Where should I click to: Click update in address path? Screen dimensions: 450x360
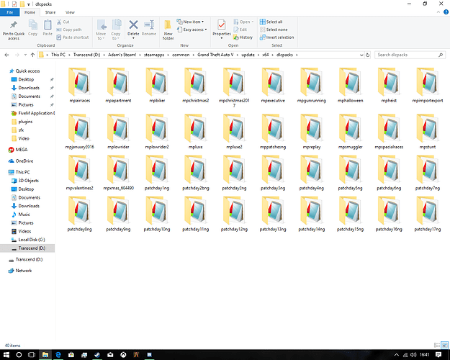(248, 55)
